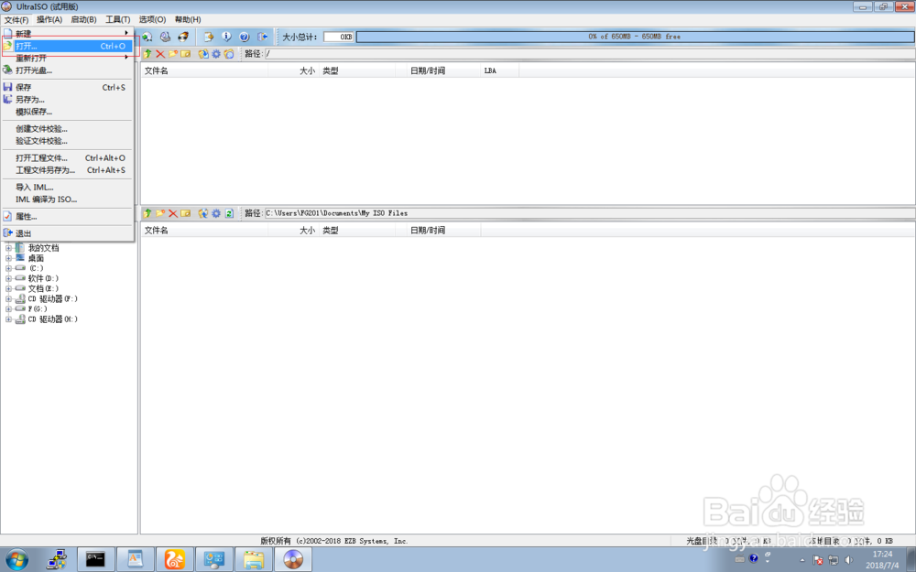Open the 帮助(H) menu

[188, 19]
